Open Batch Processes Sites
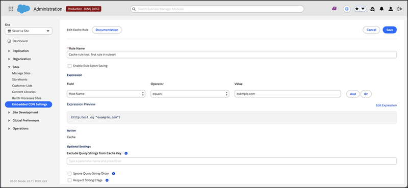The image size is (408, 188). tap(27, 98)
